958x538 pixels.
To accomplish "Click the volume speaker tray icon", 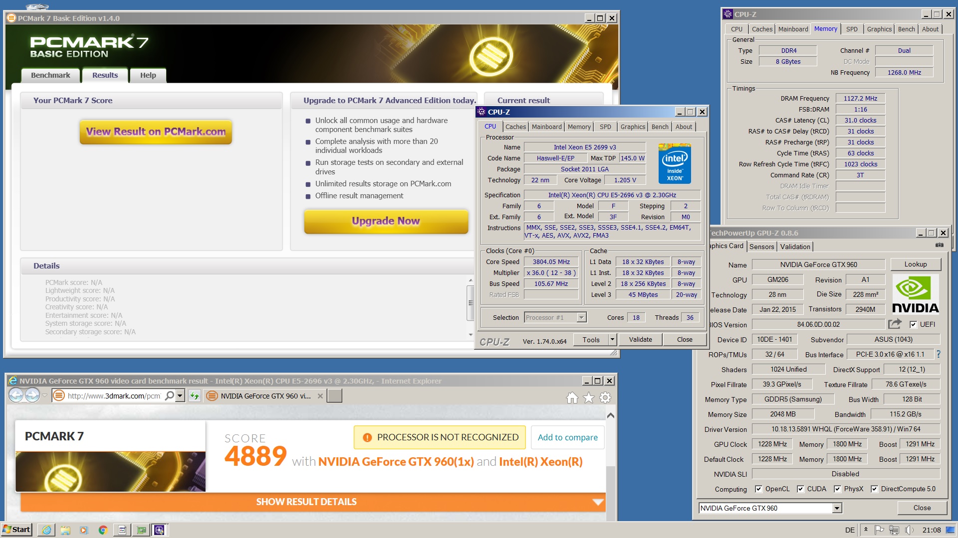I will tap(909, 530).
